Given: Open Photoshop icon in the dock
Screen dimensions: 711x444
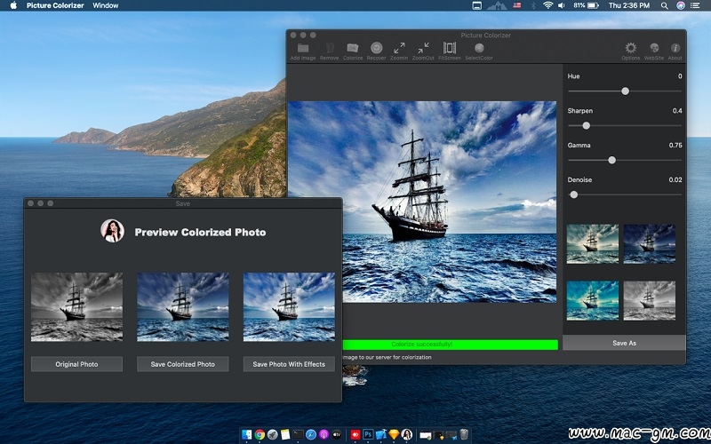Looking at the screenshot, I should coord(368,434).
